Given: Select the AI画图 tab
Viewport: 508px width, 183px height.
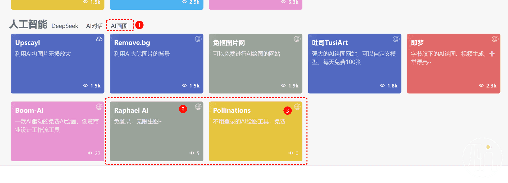Looking at the screenshot, I should tap(119, 26).
